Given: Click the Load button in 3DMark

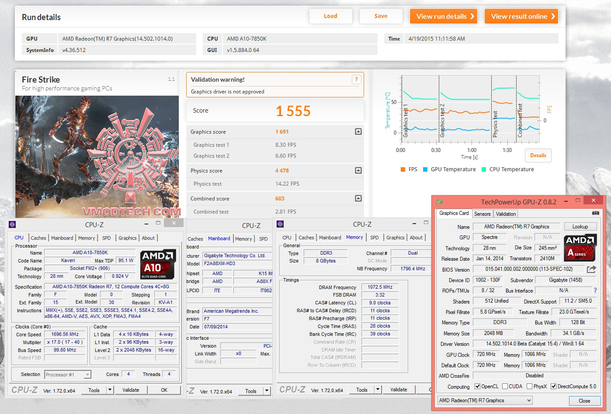Looking at the screenshot, I should pos(330,16).
